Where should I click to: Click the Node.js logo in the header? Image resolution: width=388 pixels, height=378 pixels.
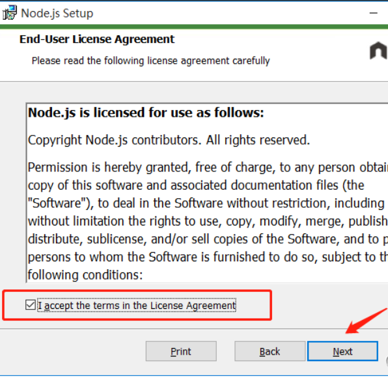click(x=379, y=51)
